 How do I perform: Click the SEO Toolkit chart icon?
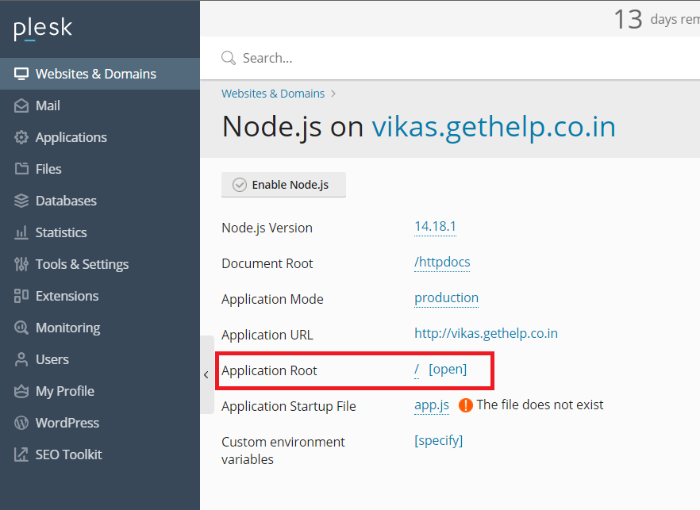point(21,454)
